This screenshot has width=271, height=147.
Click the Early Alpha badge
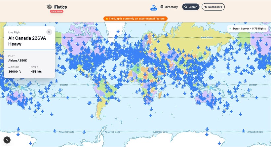pyautogui.click(x=57, y=12)
